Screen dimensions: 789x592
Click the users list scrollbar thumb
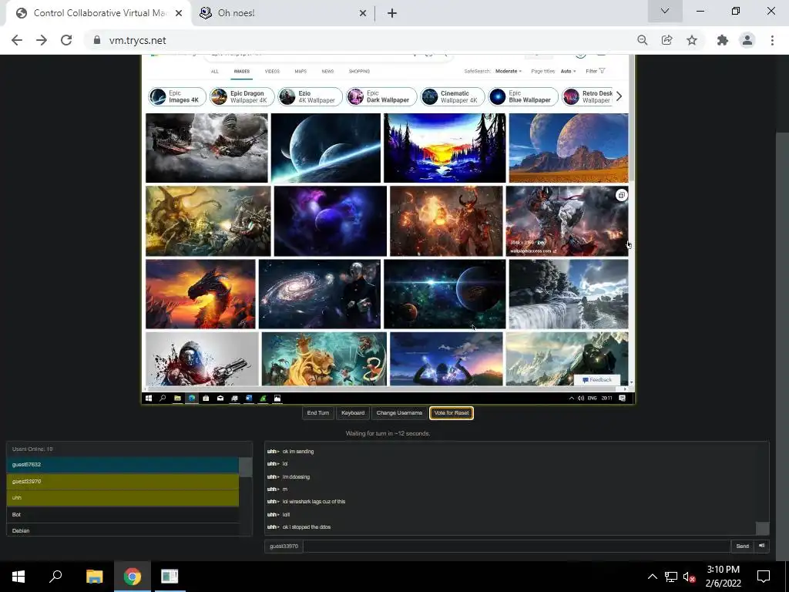pyautogui.click(x=246, y=466)
